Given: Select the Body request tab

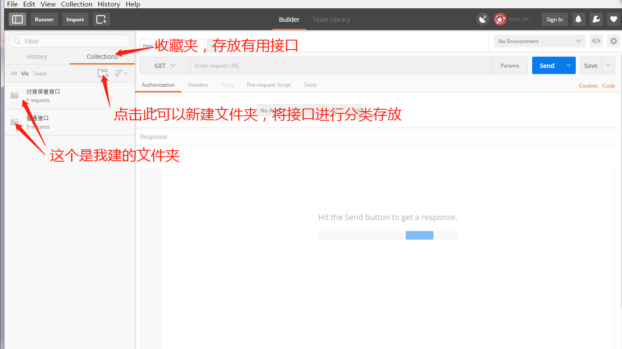Looking at the screenshot, I should point(228,85).
